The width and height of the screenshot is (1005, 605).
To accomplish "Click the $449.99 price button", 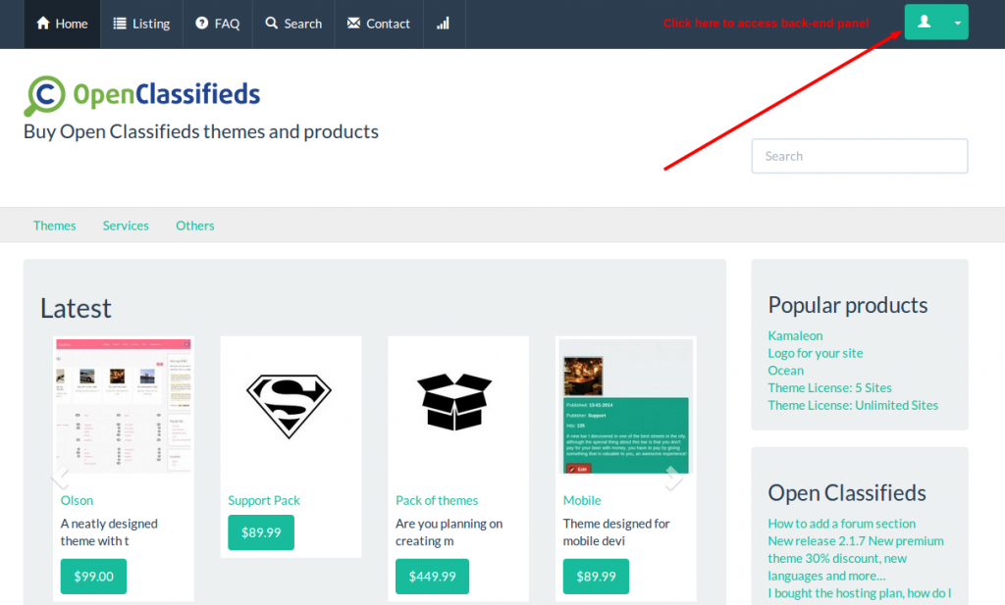I will point(432,577).
